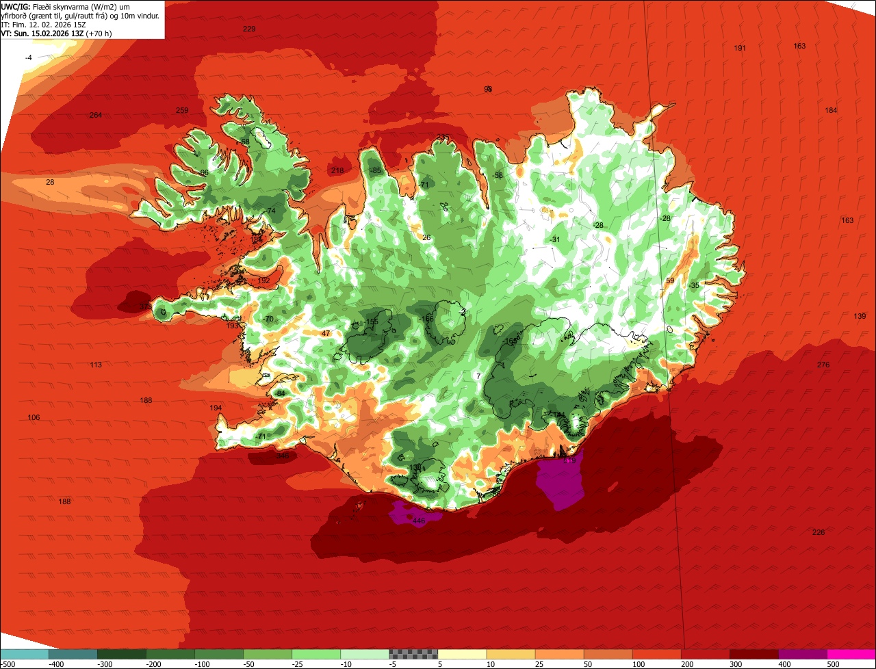The height and width of the screenshot is (669, 876).
Task: Click the checkered legend swatch between -5 and 5
Action: tap(413, 654)
